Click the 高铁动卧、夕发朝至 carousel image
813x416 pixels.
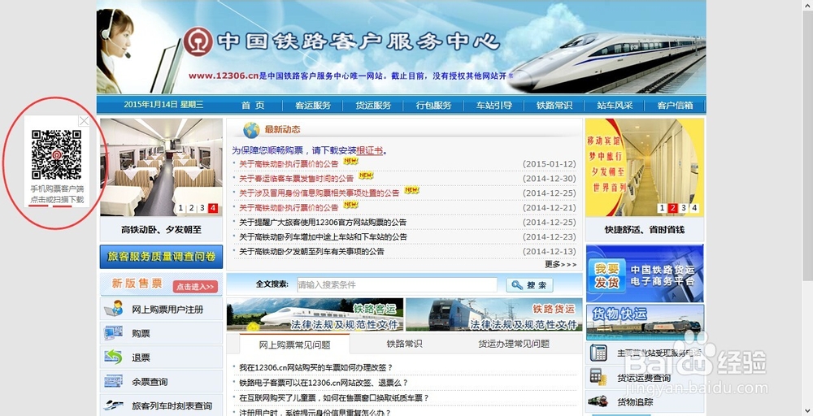tap(161, 167)
